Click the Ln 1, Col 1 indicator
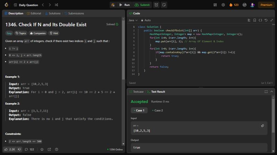Viewport: 277px width, 155px height. click(267, 83)
